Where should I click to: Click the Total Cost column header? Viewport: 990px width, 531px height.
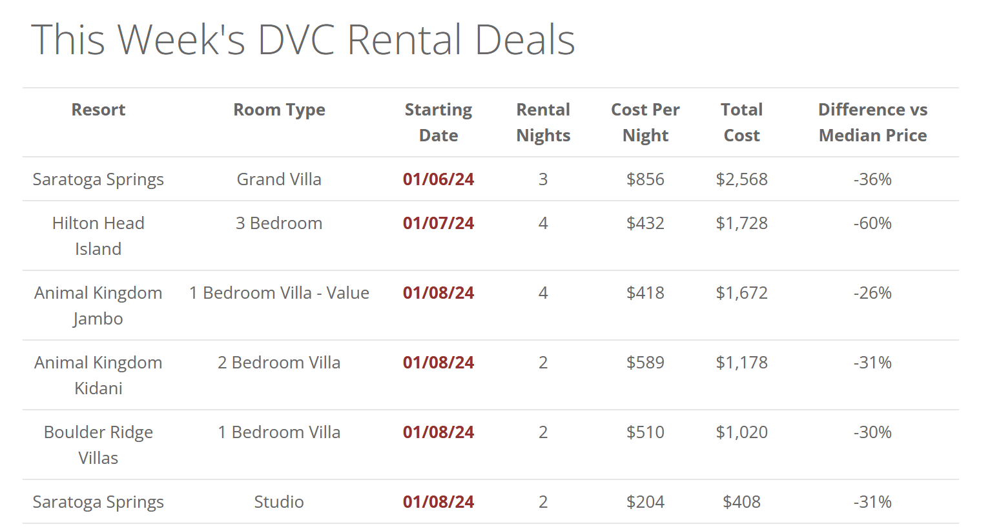pyautogui.click(x=741, y=123)
